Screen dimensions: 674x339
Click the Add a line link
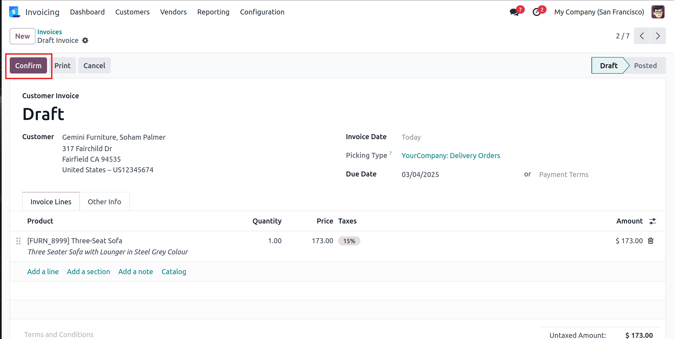point(43,272)
